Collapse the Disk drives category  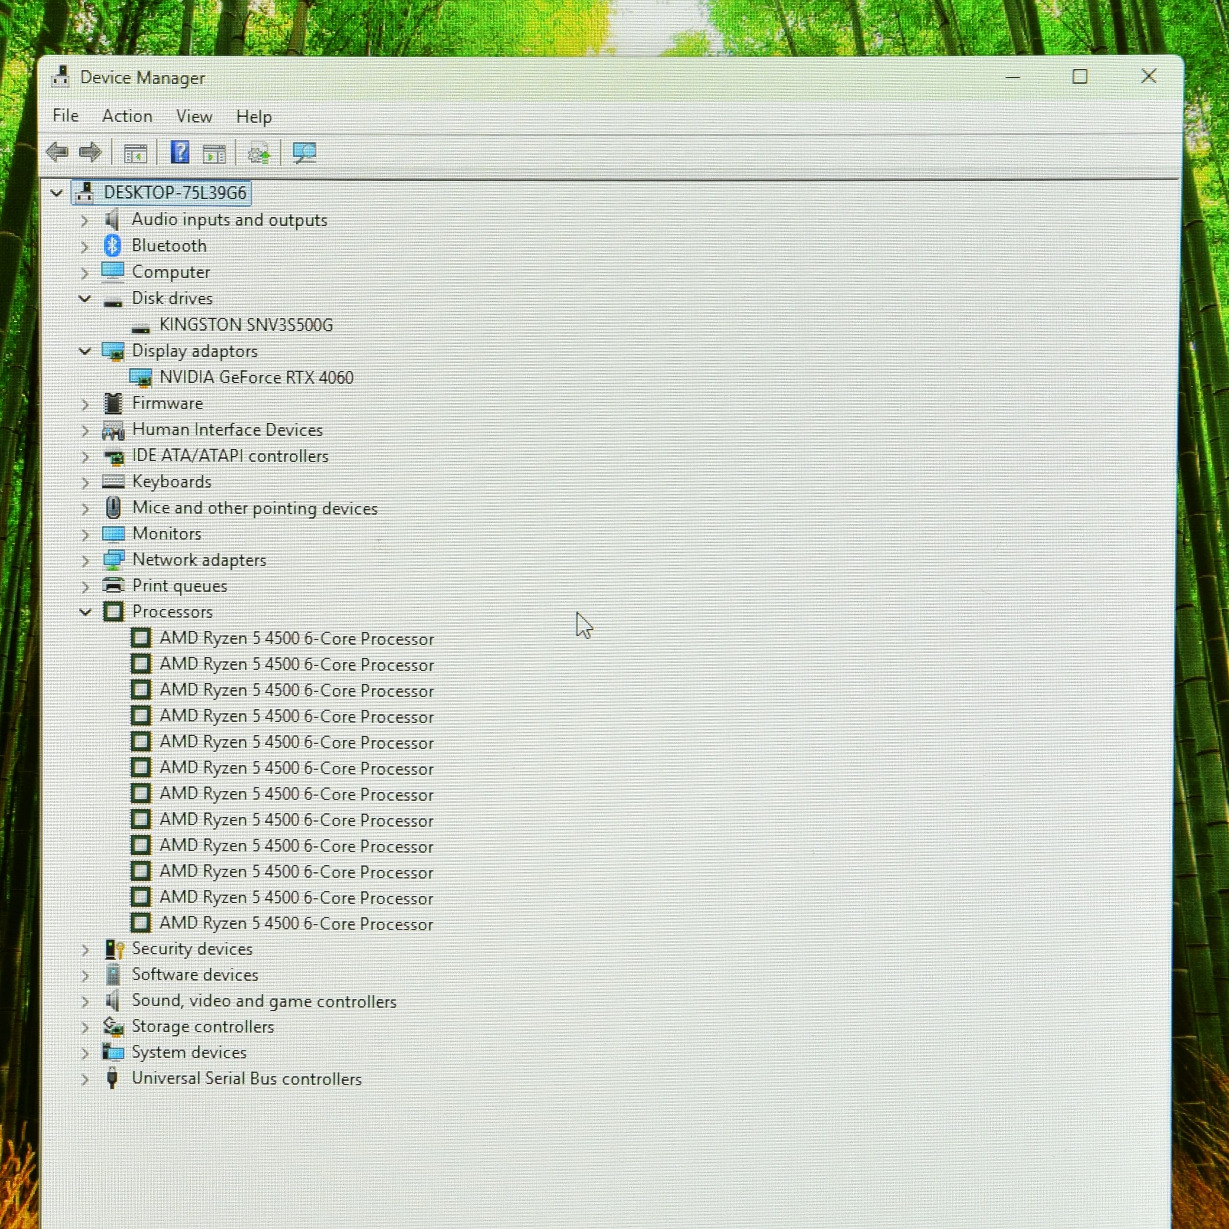point(84,298)
